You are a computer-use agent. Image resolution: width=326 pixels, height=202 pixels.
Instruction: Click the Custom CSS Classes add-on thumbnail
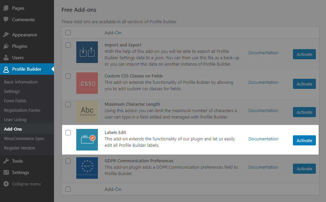click(87, 83)
